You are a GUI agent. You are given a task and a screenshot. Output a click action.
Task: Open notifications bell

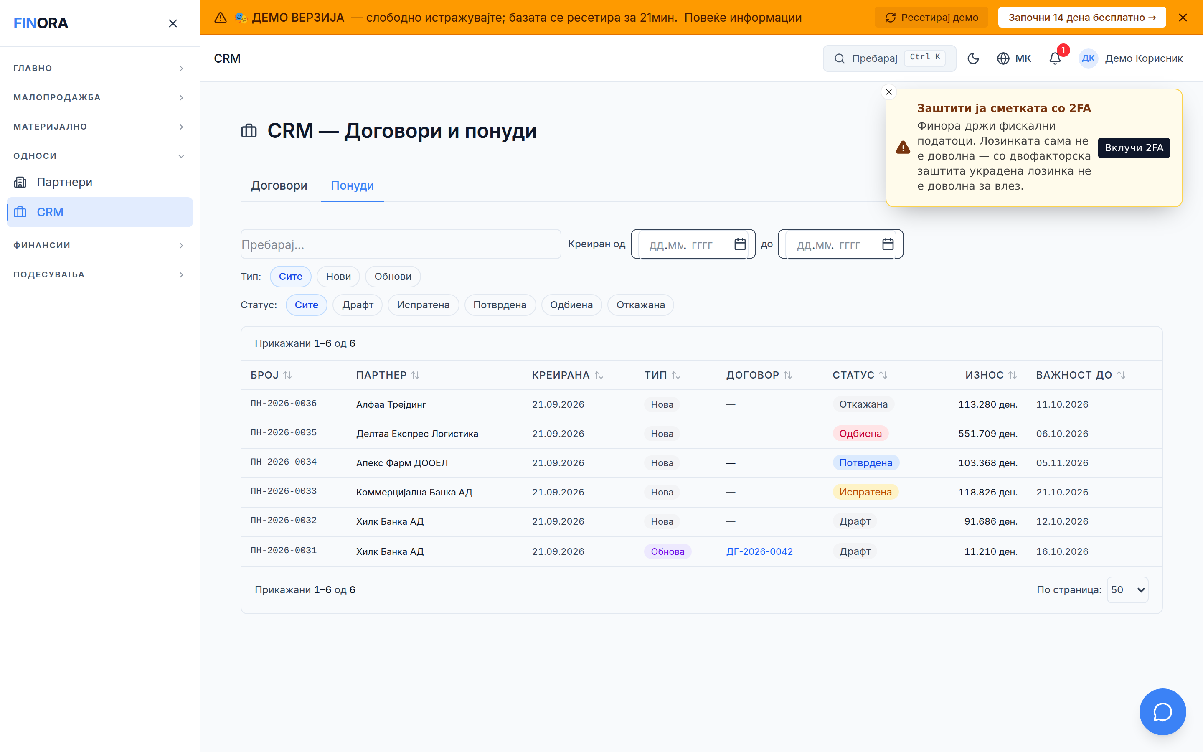tap(1055, 58)
